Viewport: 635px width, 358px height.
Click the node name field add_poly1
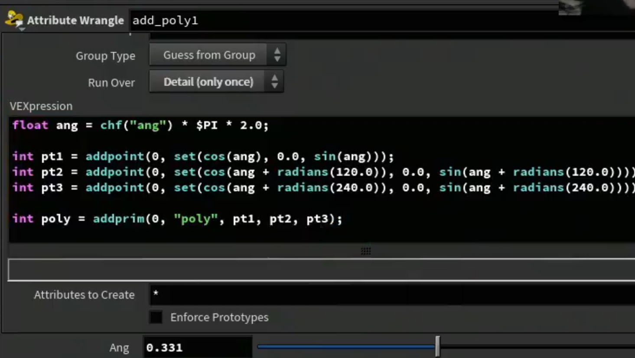[x=381, y=20]
